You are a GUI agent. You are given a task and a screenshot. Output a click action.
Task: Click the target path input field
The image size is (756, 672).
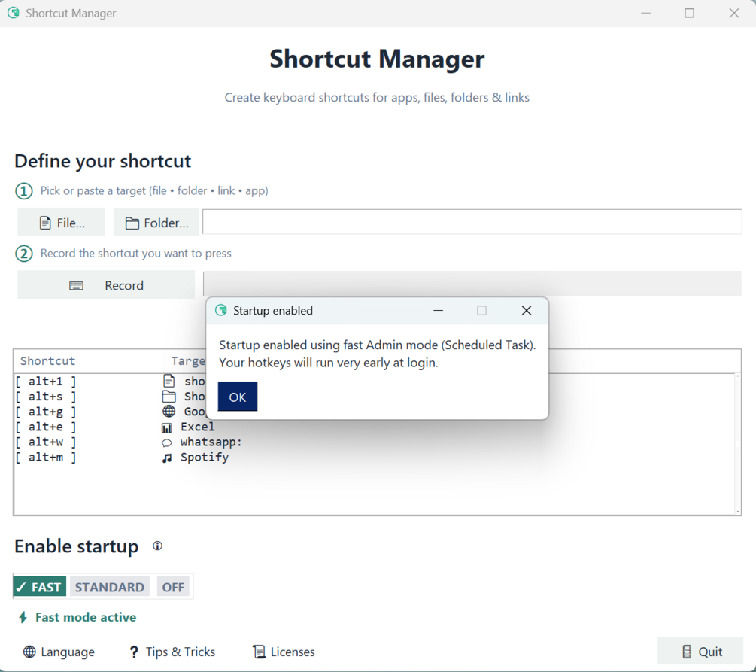point(472,222)
